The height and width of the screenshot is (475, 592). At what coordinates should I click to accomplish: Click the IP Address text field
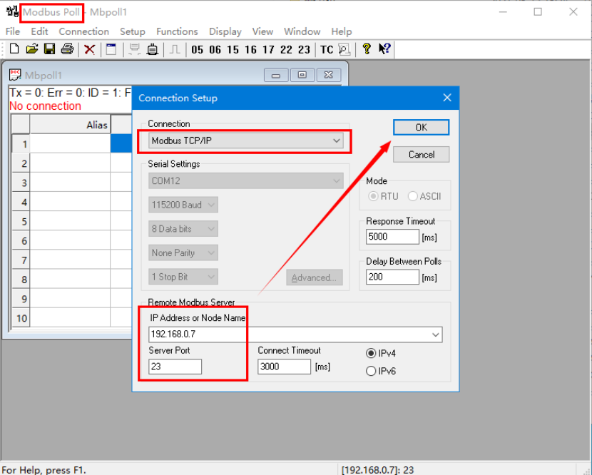[x=295, y=334]
